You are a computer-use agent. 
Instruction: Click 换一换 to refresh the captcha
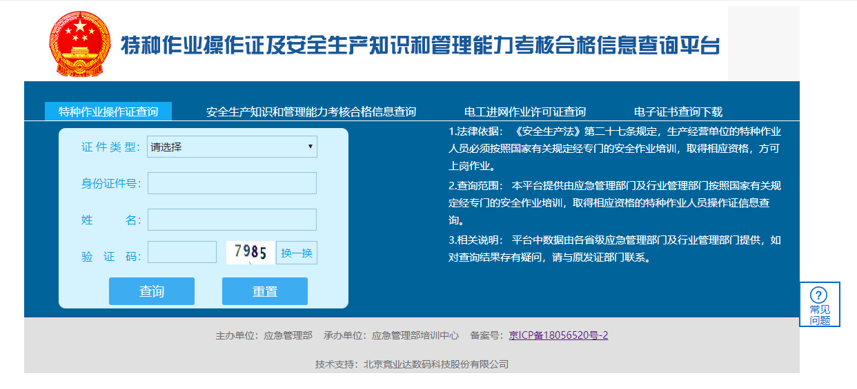point(297,253)
